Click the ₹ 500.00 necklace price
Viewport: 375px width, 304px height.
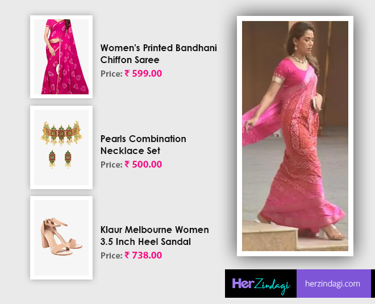tap(143, 164)
